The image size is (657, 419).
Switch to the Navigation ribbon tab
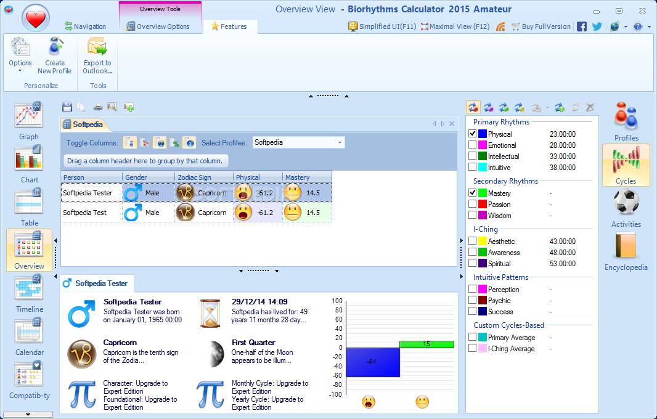pos(86,26)
